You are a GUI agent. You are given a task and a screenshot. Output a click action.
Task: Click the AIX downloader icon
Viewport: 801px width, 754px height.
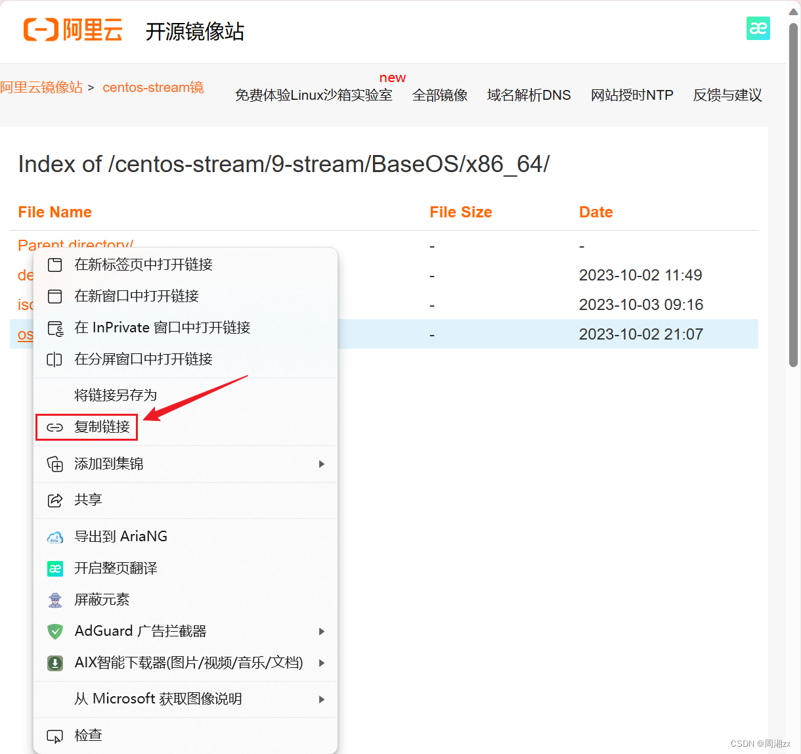coord(55,663)
